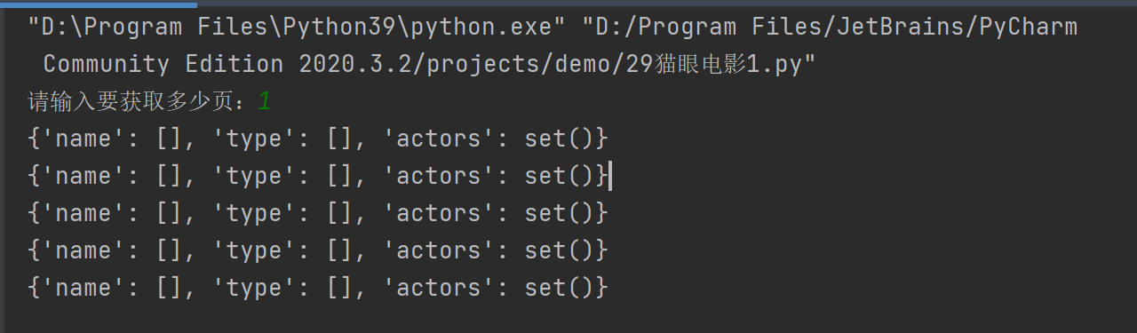Click the third dictionary output line
The image size is (1137, 333).
click(319, 213)
